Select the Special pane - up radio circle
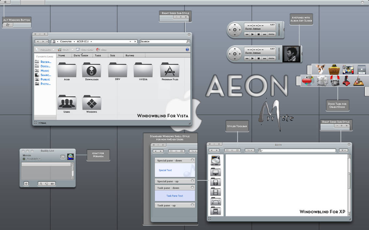 [192, 181]
